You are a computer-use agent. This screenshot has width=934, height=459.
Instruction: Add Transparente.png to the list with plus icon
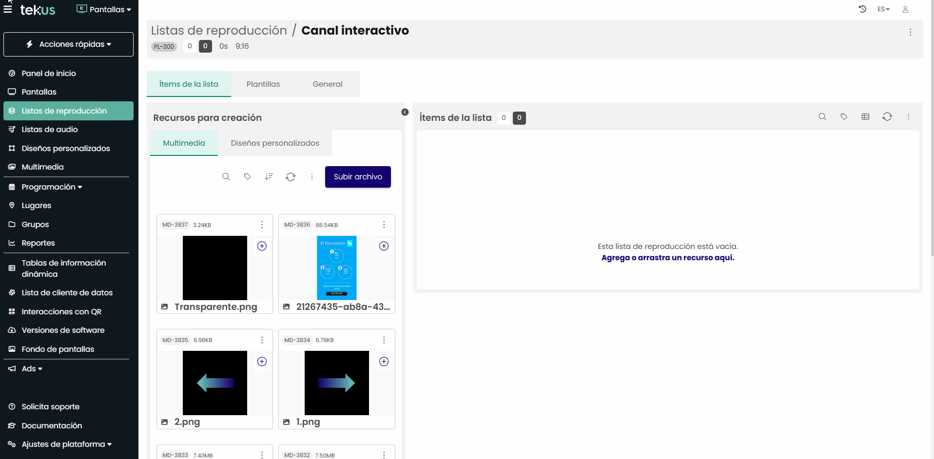262,246
